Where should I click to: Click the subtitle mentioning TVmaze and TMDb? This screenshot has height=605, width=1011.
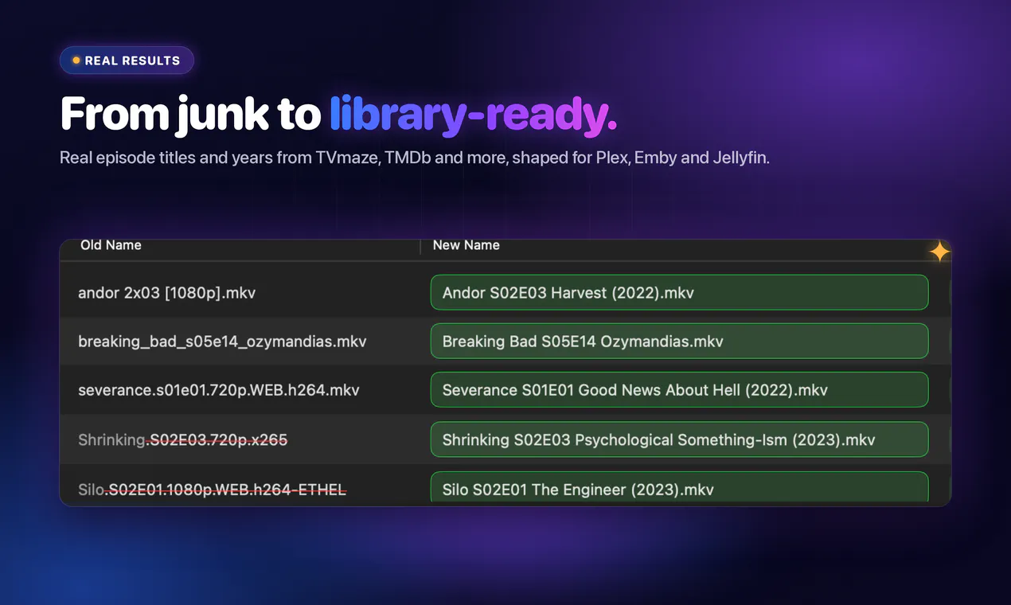point(415,158)
